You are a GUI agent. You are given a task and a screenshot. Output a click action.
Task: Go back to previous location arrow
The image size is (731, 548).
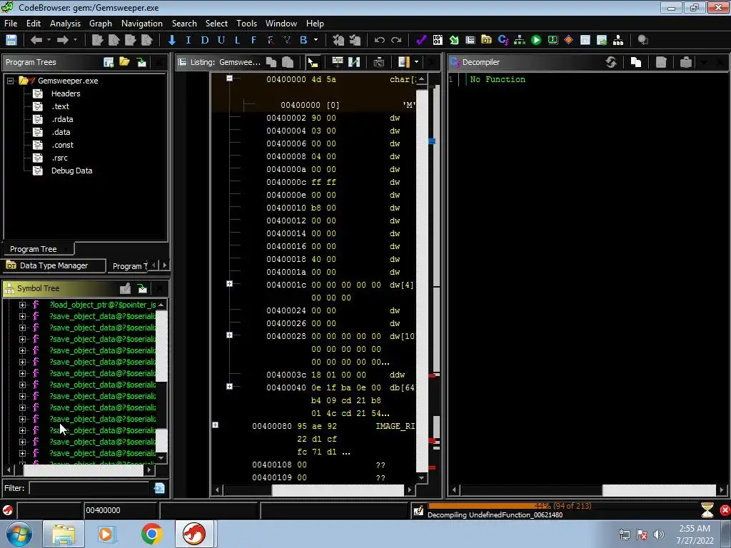[x=36, y=40]
